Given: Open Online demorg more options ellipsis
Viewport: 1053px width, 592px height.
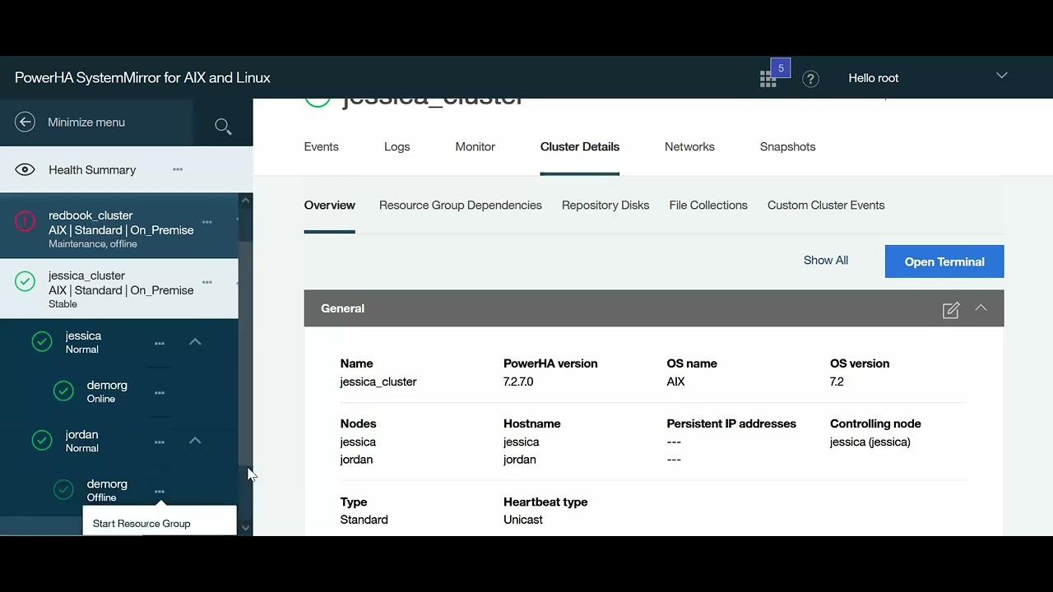Looking at the screenshot, I should (x=160, y=392).
